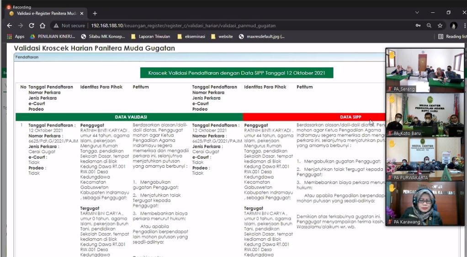This screenshot has width=467, height=257.
Task: Open the Laporan Triwulan bookmark folder
Action: pos(150,37)
